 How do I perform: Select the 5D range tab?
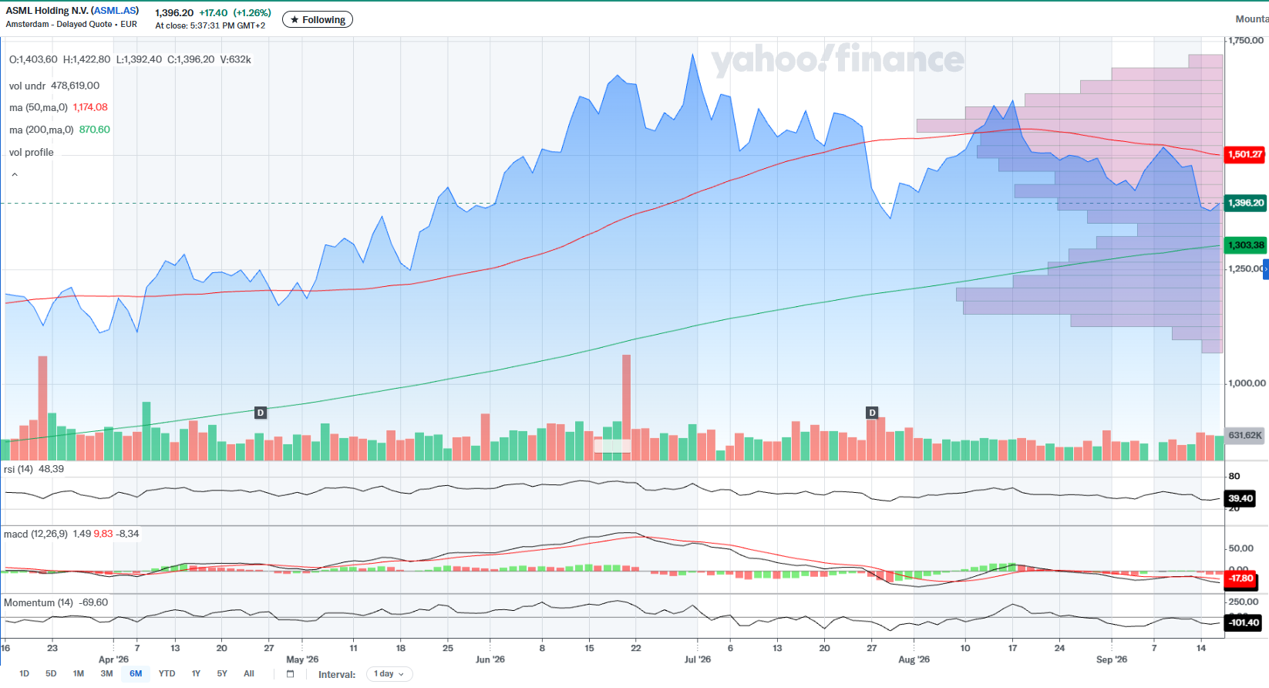(x=51, y=673)
